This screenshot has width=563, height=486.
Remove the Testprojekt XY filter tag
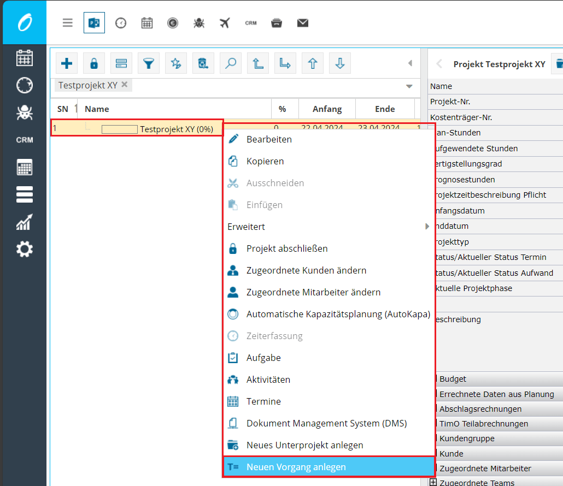pyautogui.click(x=125, y=85)
